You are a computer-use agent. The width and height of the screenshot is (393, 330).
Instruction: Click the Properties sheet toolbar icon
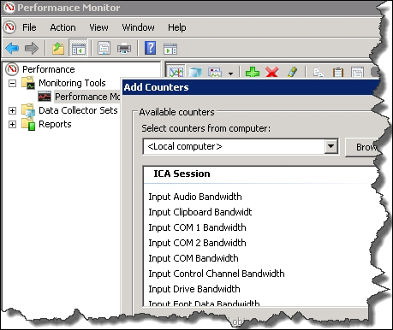coord(104,48)
